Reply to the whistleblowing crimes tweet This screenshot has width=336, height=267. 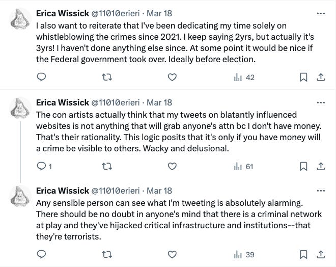coord(42,77)
